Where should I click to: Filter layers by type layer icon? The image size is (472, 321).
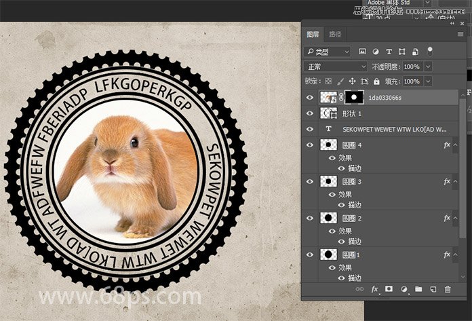(x=389, y=52)
